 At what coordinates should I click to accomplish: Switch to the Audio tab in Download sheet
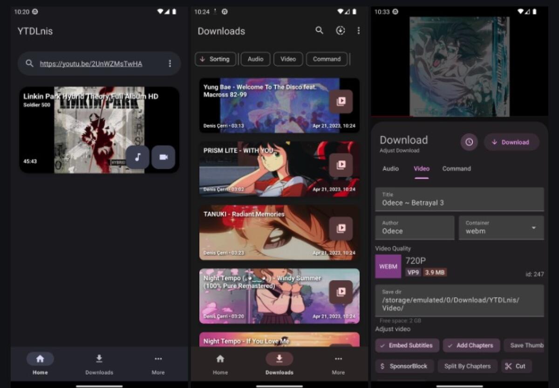pyautogui.click(x=390, y=169)
